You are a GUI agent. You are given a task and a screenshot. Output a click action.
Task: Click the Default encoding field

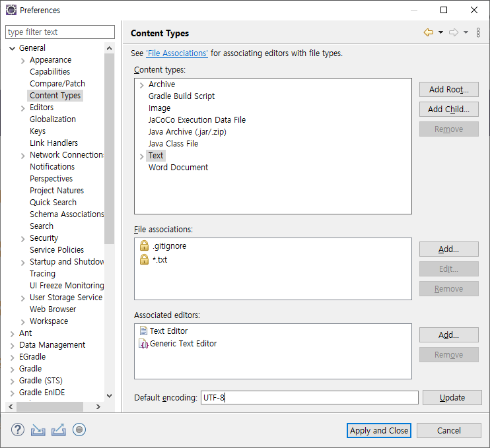tap(309, 397)
